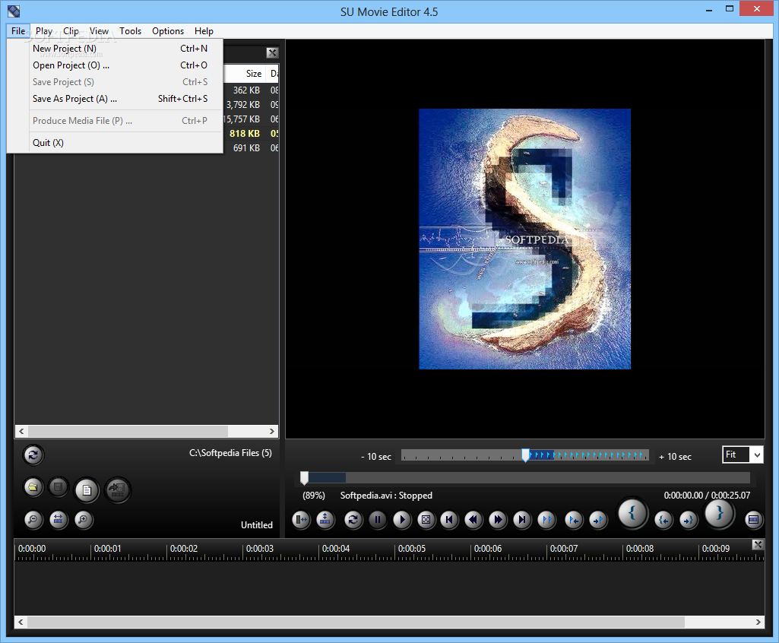
Task: Jump to the end of clip
Action: click(x=521, y=520)
